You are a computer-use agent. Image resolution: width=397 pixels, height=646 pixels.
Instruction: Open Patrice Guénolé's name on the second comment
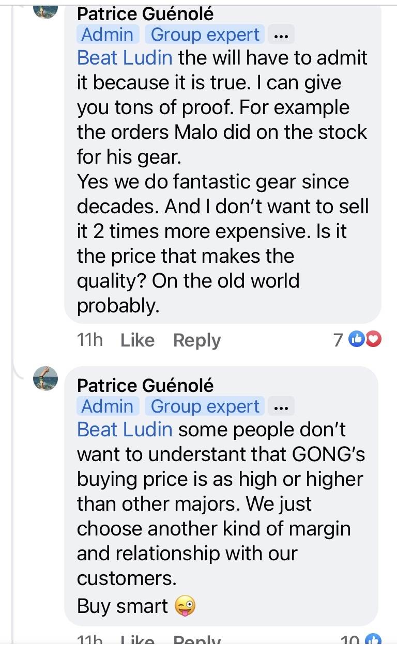coord(145,386)
